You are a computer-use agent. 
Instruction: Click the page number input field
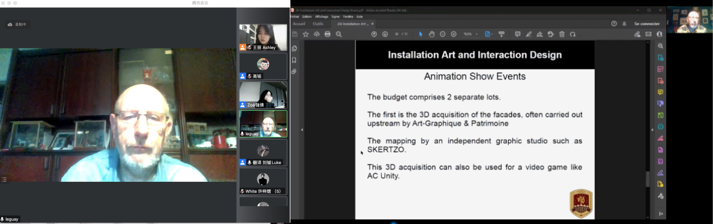point(397,34)
